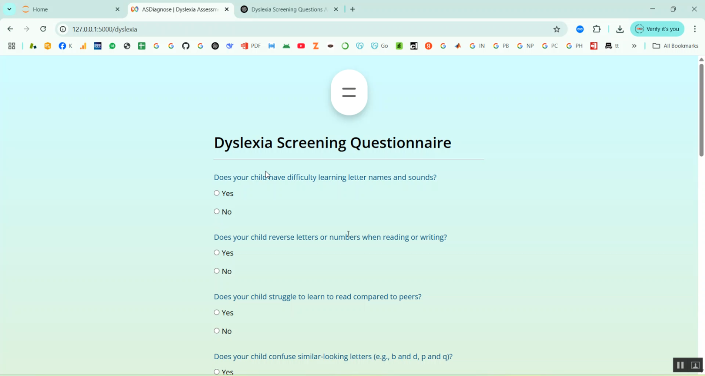Image resolution: width=705 pixels, height=376 pixels.
Task: Open the Google bookmark labeled PB
Action: point(501,46)
